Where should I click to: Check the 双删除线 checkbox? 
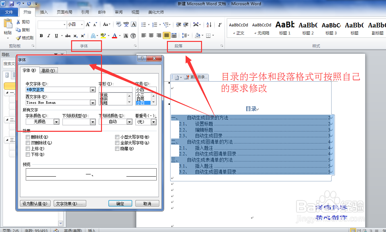click(x=27, y=143)
